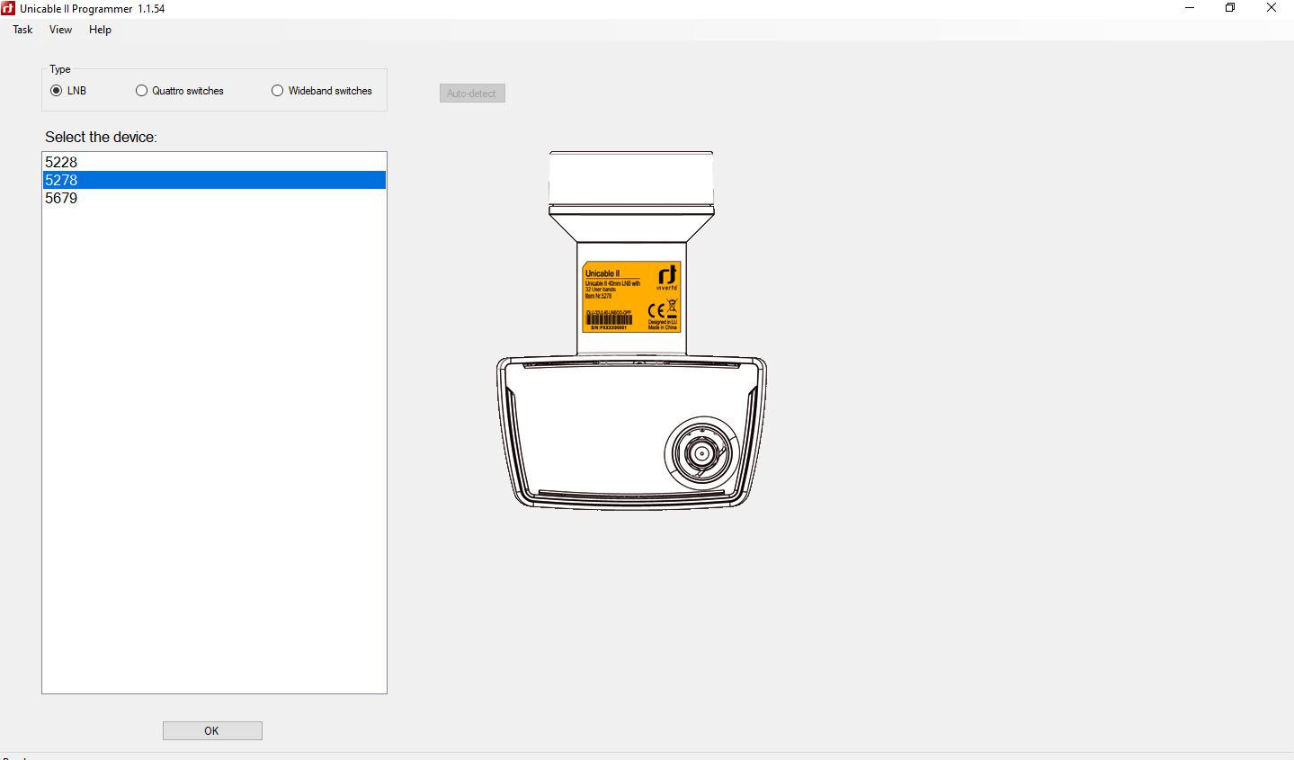The width and height of the screenshot is (1294, 760).
Task: Click the LNB feedhorn cap at the top
Action: 631,178
